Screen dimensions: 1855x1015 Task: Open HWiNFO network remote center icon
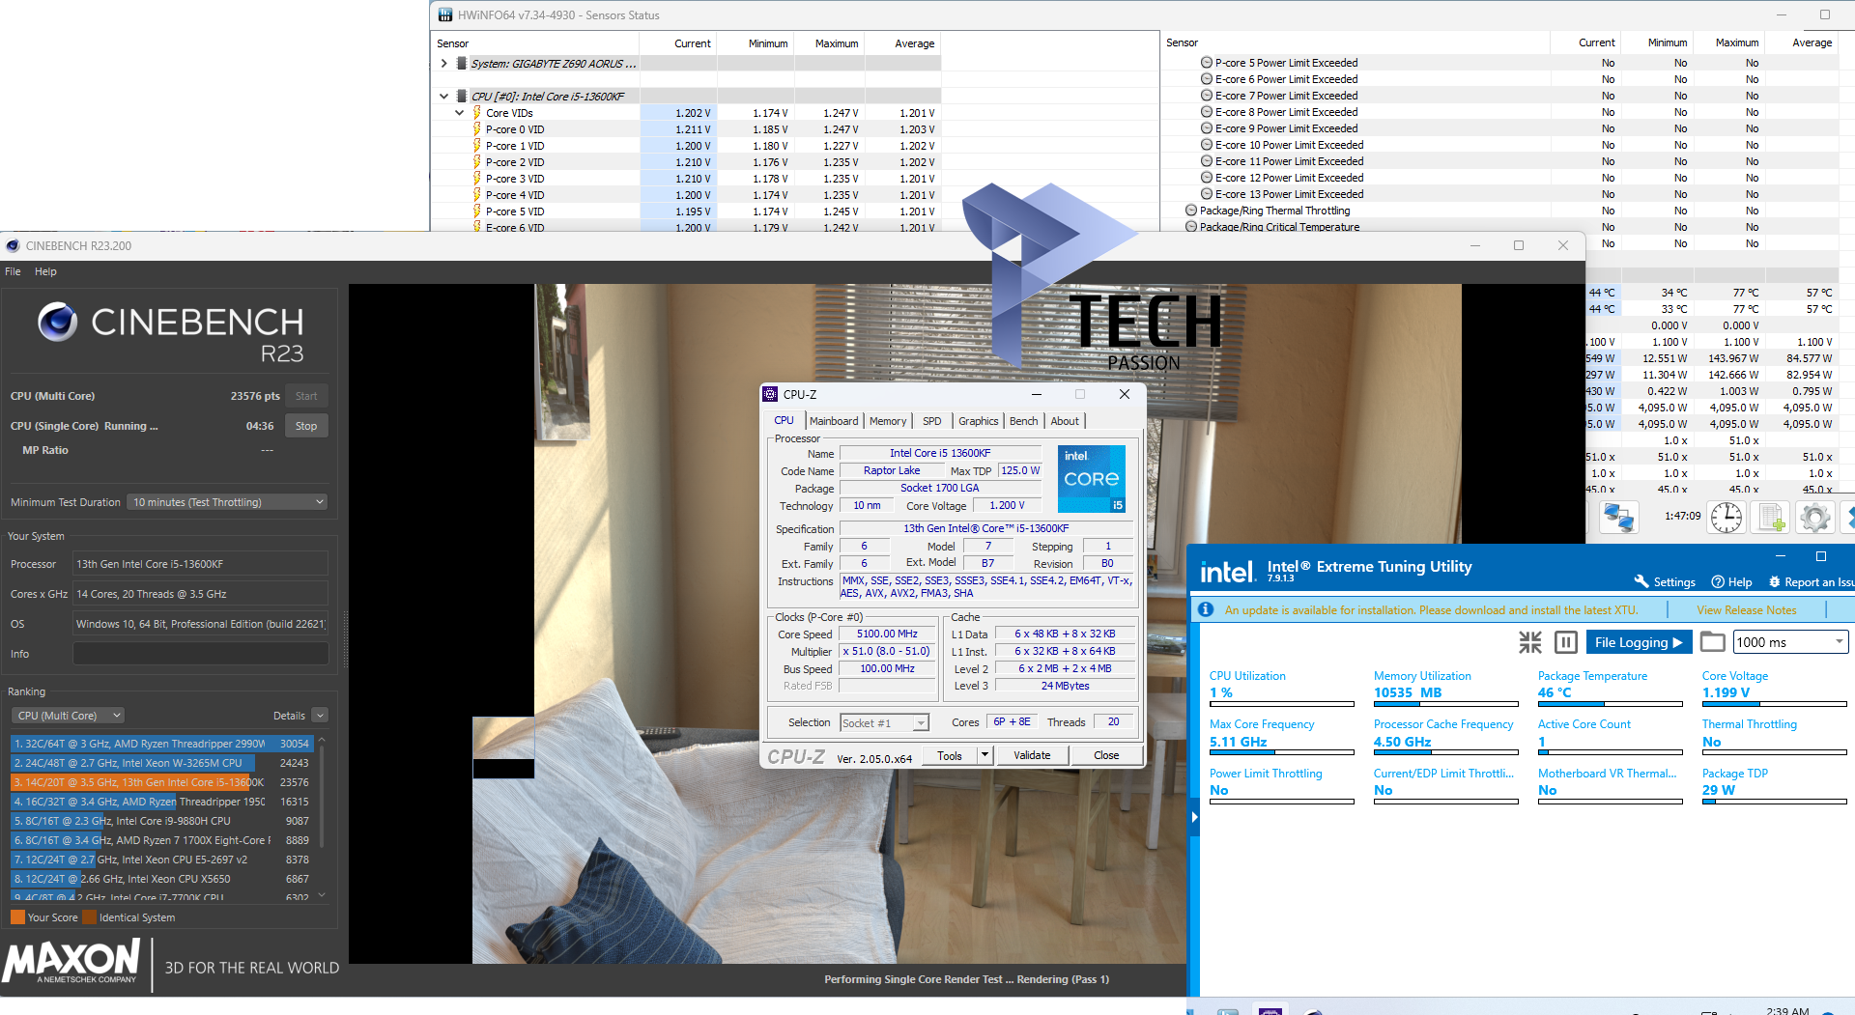(1618, 518)
